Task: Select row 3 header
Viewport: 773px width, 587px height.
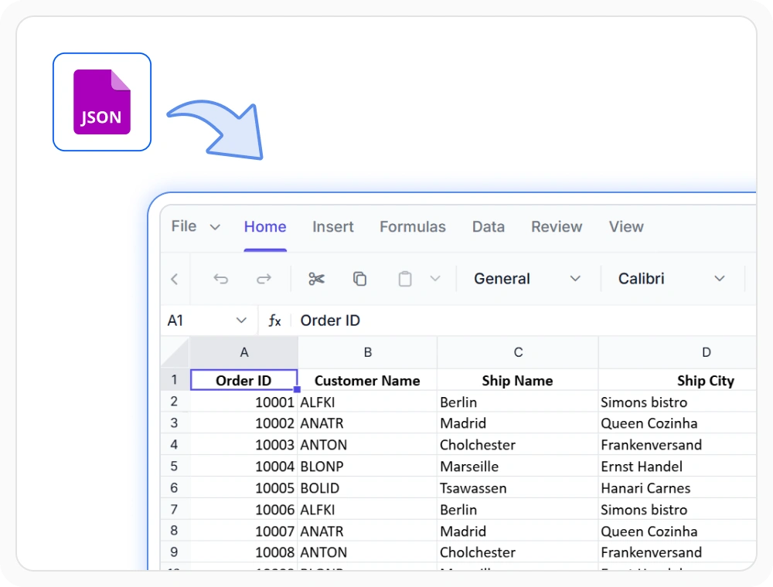Action: point(175,423)
